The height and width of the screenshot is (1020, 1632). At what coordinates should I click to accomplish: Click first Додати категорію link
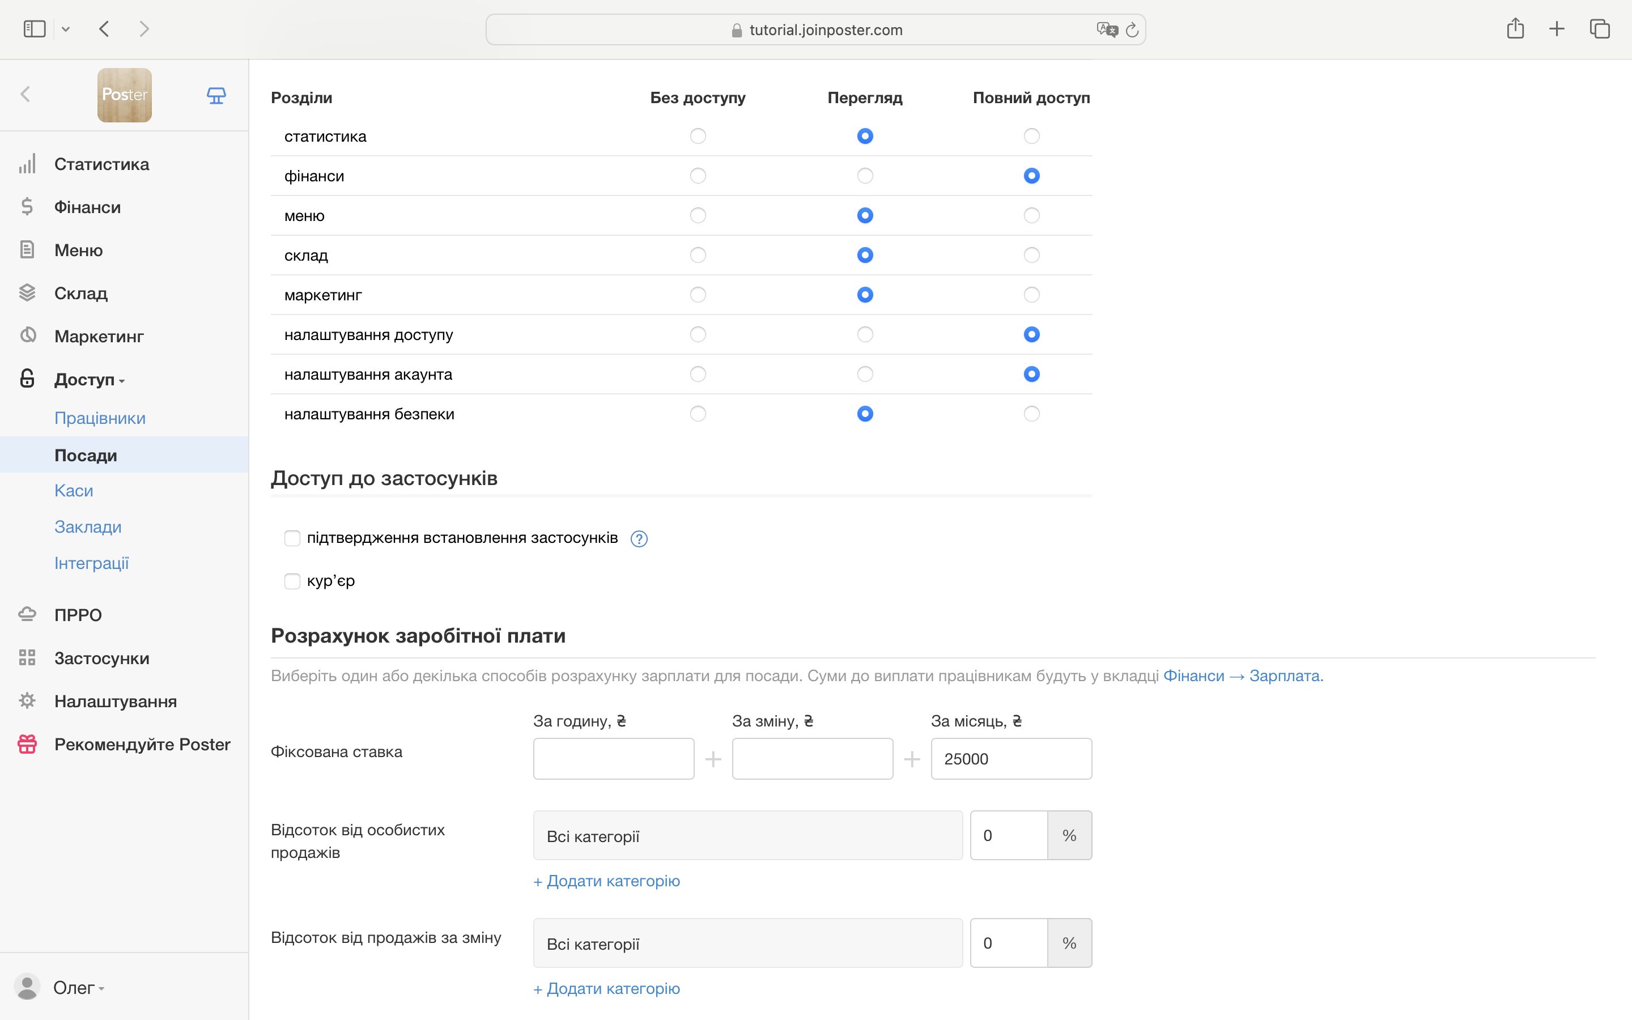[x=606, y=881]
